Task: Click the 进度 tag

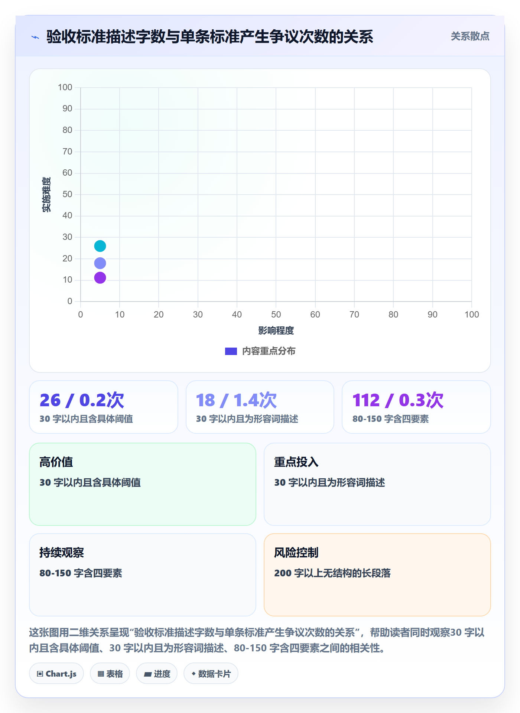Action: coord(157,674)
